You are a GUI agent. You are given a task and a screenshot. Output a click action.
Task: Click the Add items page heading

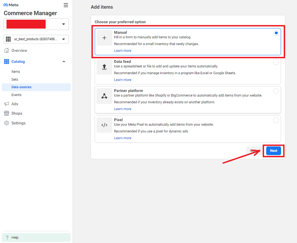point(102,7)
